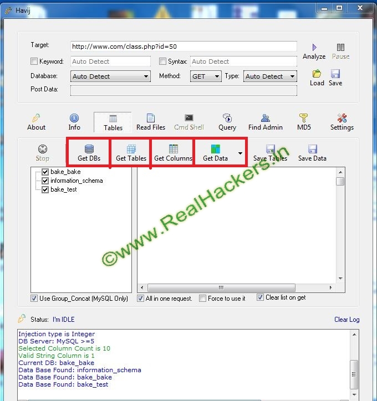Open the Find Admin section
The image size is (377, 401).
tap(266, 122)
